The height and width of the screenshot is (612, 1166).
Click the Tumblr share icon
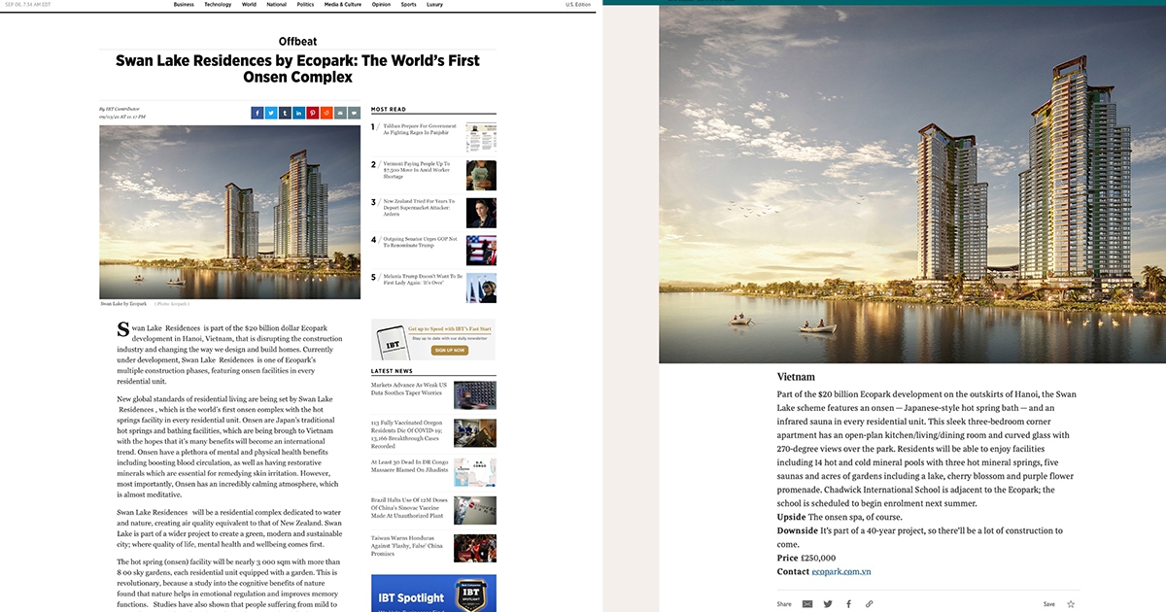pyautogui.click(x=285, y=113)
